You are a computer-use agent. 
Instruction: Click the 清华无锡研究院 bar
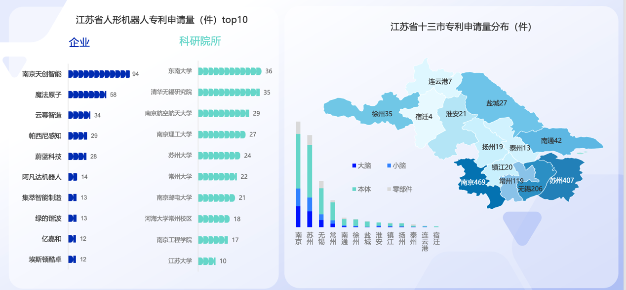[x=229, y=93]
